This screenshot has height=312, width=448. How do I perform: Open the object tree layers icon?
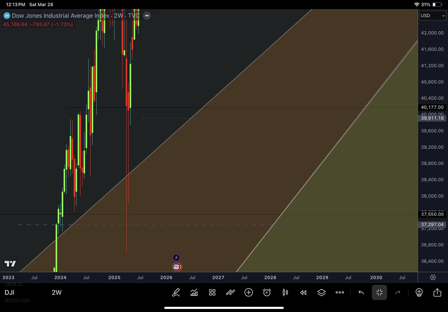(321, 292)
